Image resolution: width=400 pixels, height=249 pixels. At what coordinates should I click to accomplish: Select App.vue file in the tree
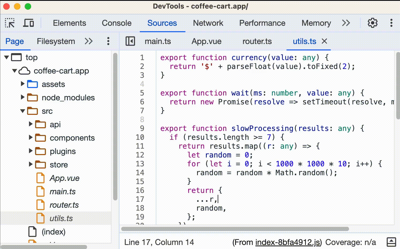[64, 178]
